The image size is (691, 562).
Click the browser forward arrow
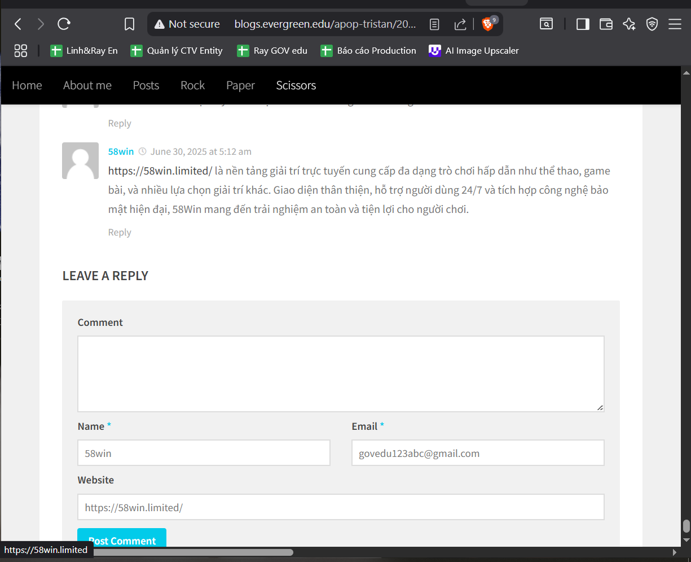point(41,24)
